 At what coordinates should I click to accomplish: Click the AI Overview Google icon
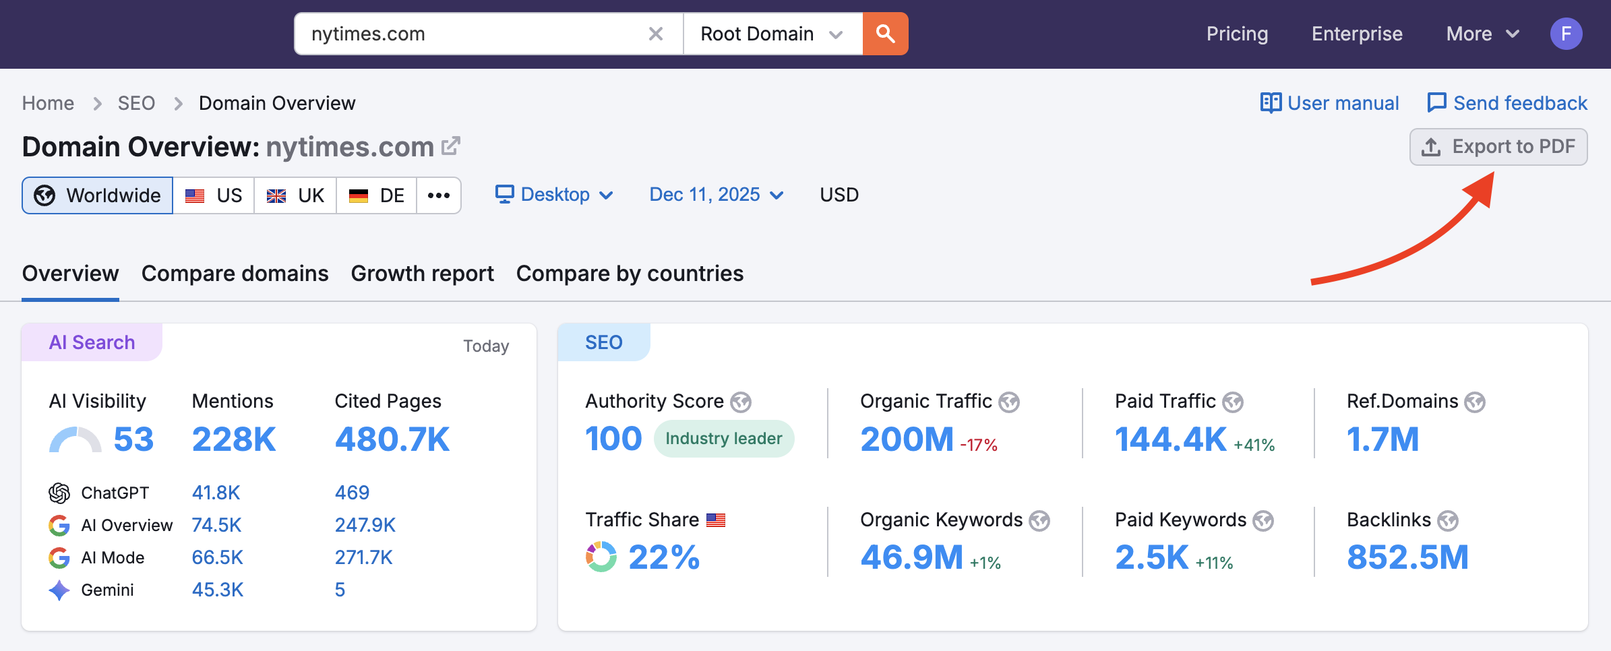tap(59, 525)
